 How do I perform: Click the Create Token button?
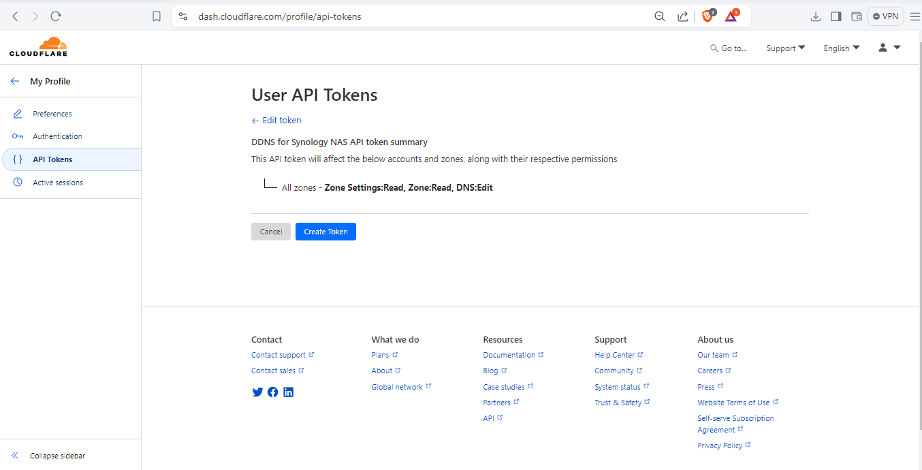pyautogui.click(x=325, y=232)
